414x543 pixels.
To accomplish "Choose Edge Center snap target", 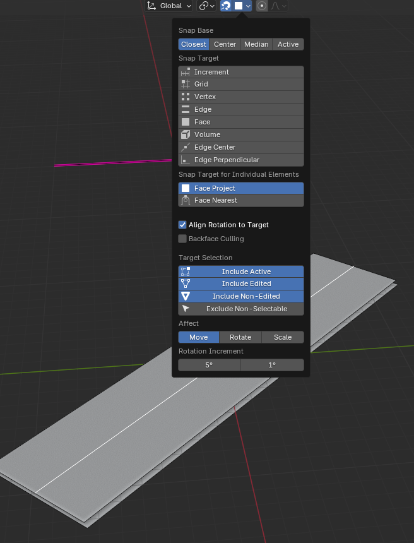I will coord(241,147).
